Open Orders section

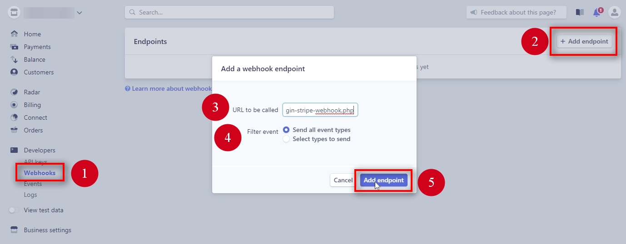[x=33, y=130]
